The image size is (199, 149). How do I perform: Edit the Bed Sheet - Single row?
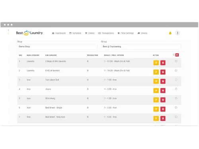coord(156,109)
